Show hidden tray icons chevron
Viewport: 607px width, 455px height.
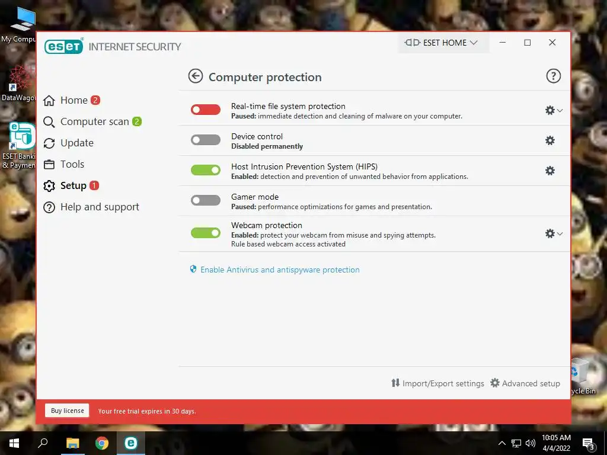501,443
